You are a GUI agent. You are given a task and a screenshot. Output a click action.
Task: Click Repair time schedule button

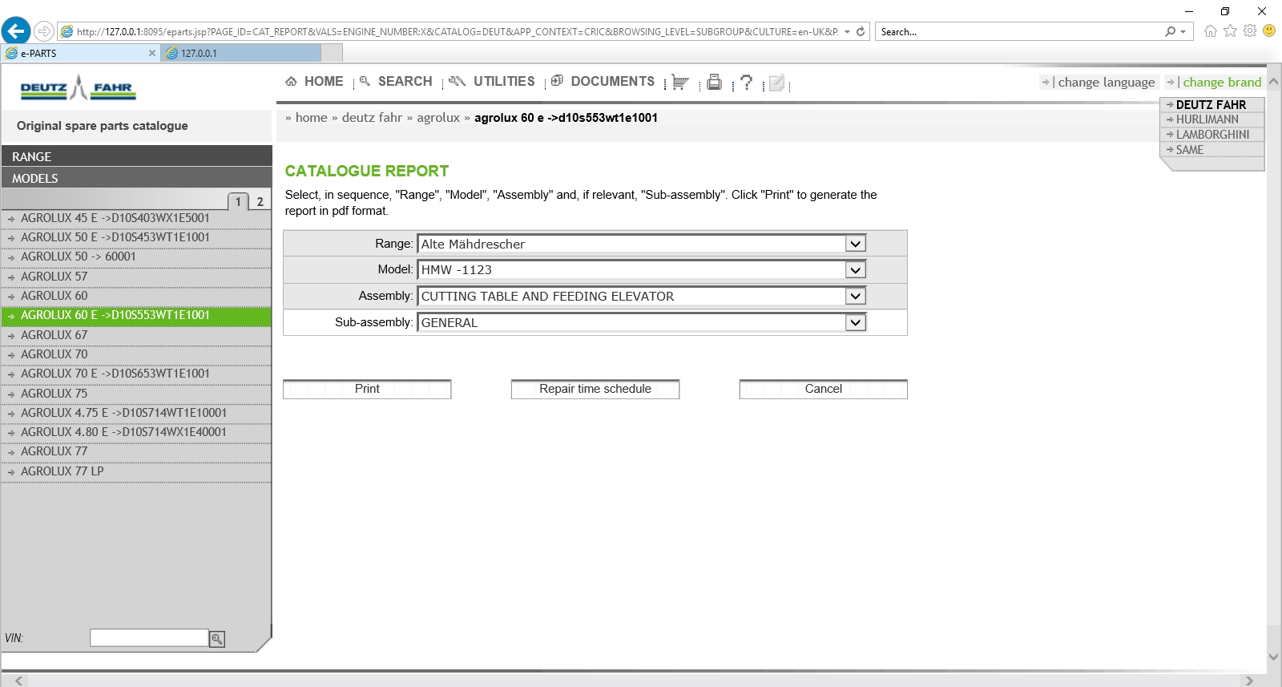(x=595, y=389)
